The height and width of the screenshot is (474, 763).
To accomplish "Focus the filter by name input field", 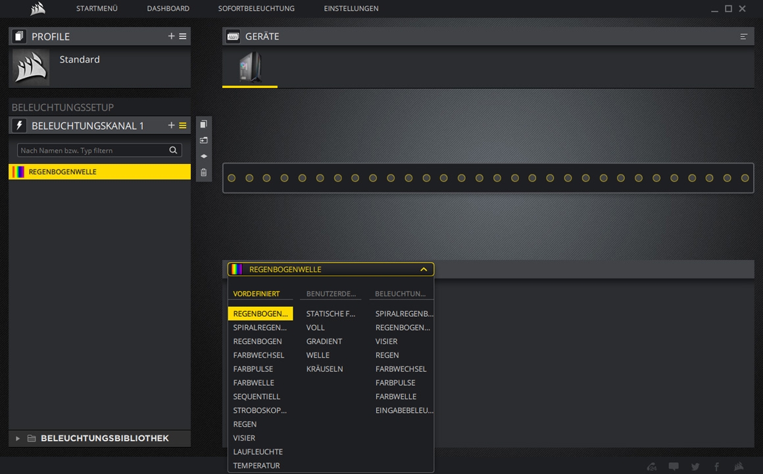I will pyautogui.click(x=99, y=150).
